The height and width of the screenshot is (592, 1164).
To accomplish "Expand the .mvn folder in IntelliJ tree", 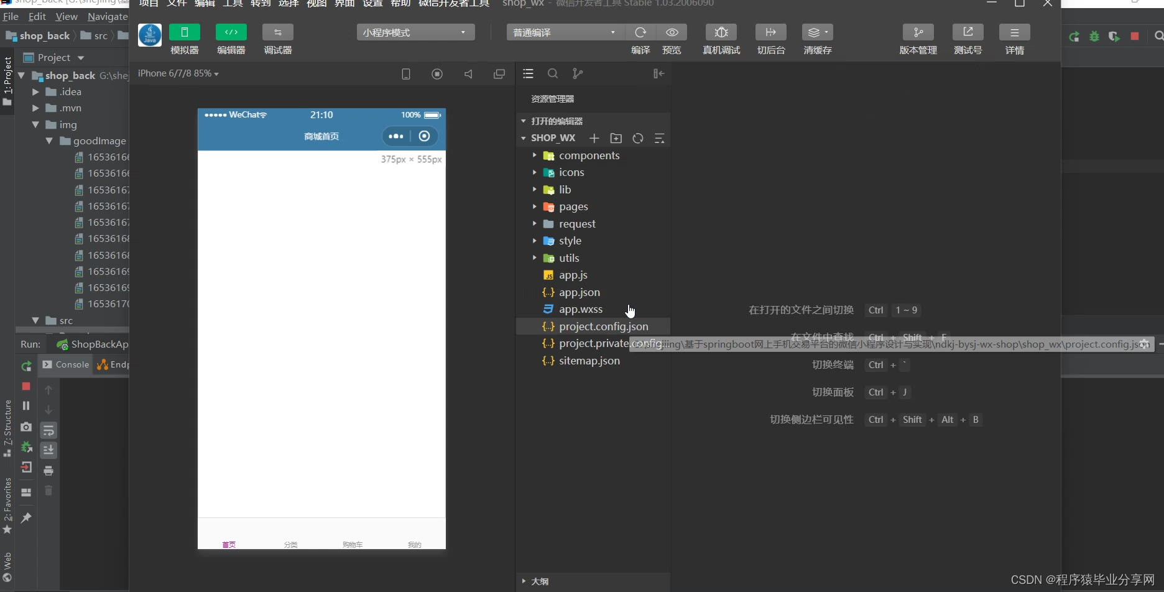I will tap(35, 108).
